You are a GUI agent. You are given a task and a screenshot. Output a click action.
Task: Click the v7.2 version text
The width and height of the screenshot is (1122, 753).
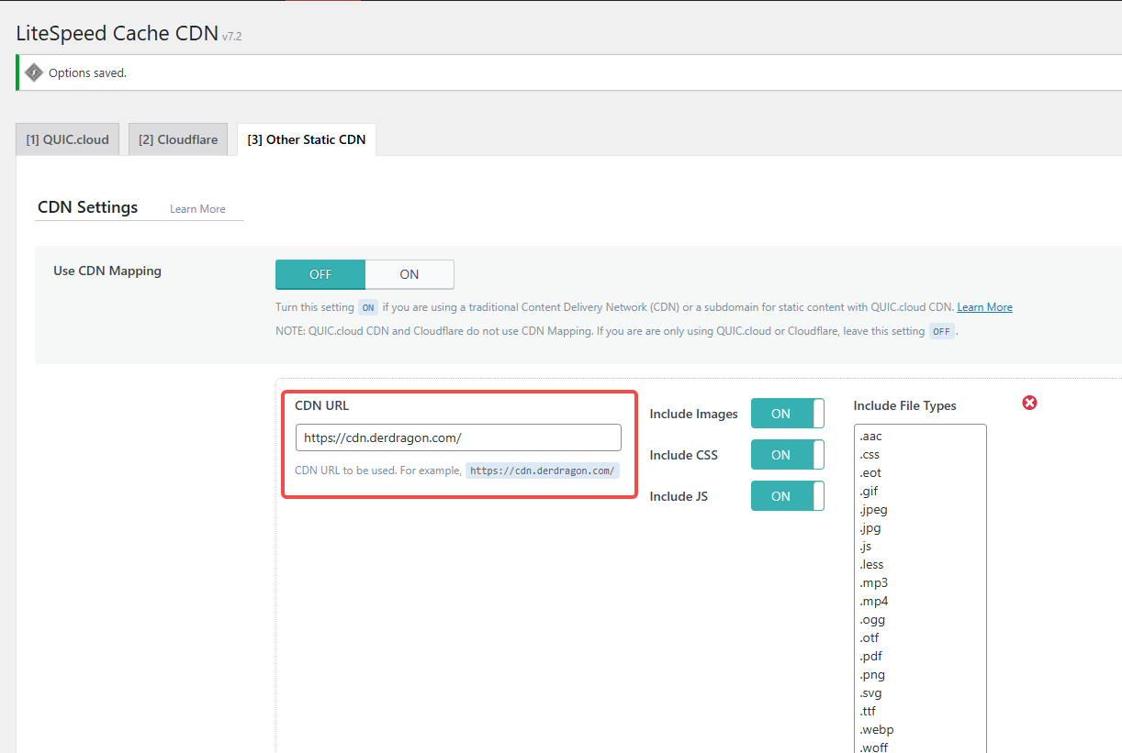tap(231, 37)
